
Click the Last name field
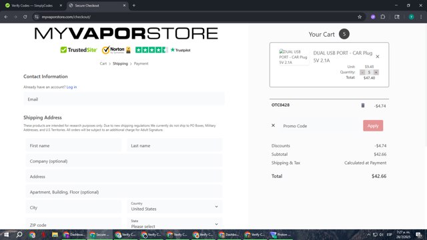coord(175,145)
